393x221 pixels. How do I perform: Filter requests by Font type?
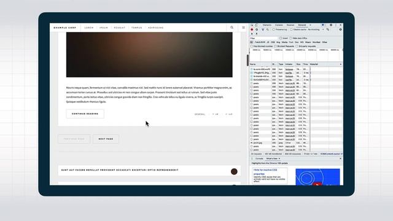291,42
